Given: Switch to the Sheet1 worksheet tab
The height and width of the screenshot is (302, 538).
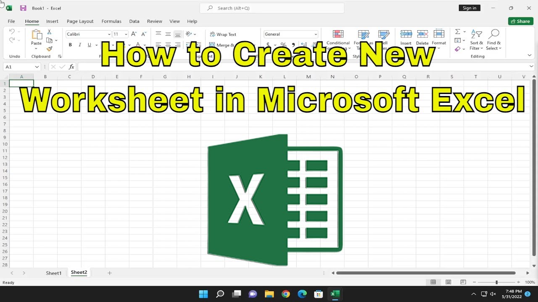Looking at the screenshot, I should [54, 273].
